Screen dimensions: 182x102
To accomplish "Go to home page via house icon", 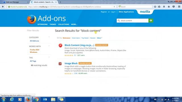I will coord(169,7).
